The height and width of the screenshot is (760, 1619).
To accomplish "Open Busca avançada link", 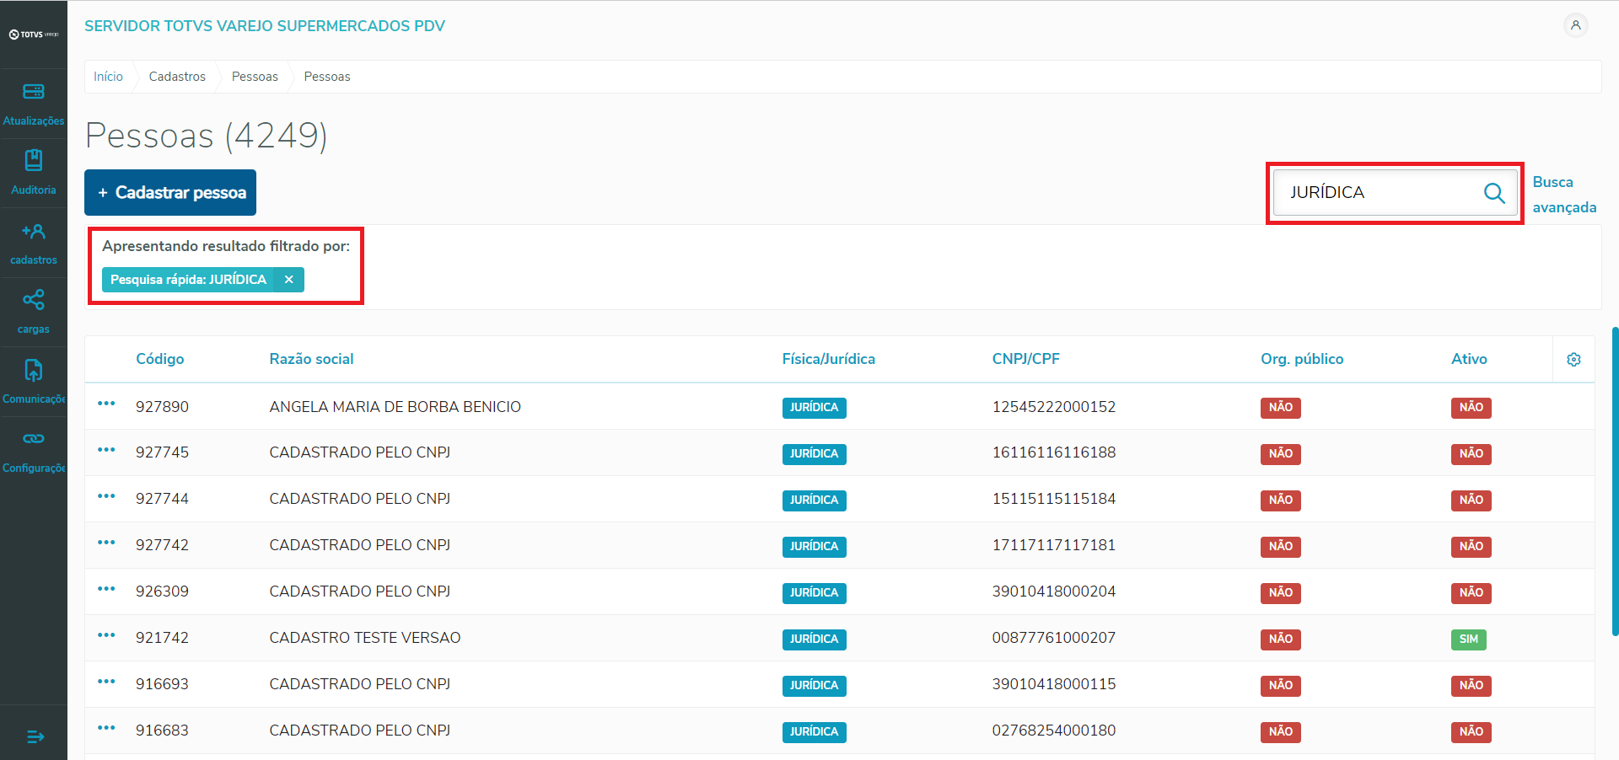I will 1564,195.
